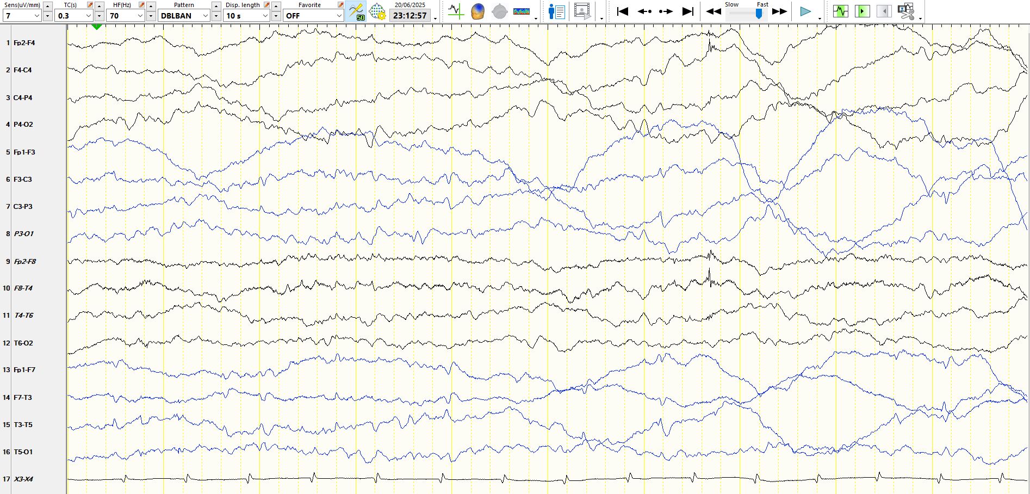
Task: Open the patient information panel icon
Action: [x=557, y=11]
